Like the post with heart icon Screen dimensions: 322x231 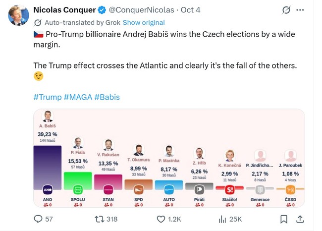click(161, 219)
